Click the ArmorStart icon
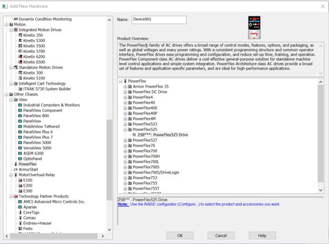 point(15,170)
